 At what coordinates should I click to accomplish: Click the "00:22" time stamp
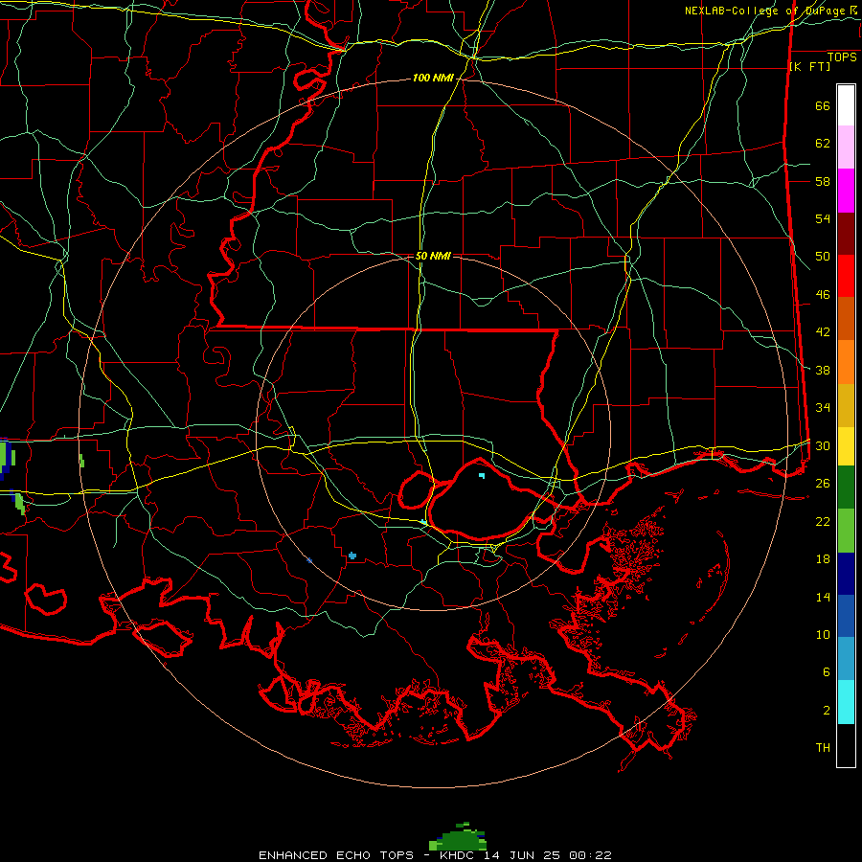pyautogui.click(x=590, y=855)
